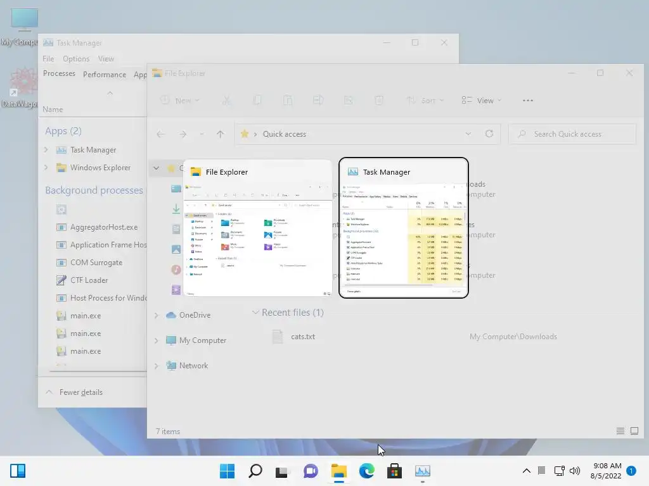The width and height of the screenshot is (649, 486).
Task: Select Music note icon in File Explorer sidebar
Action: (x=176, y=270)
